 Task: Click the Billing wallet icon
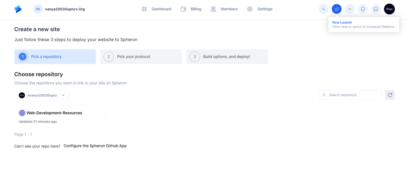click(183, 9)
